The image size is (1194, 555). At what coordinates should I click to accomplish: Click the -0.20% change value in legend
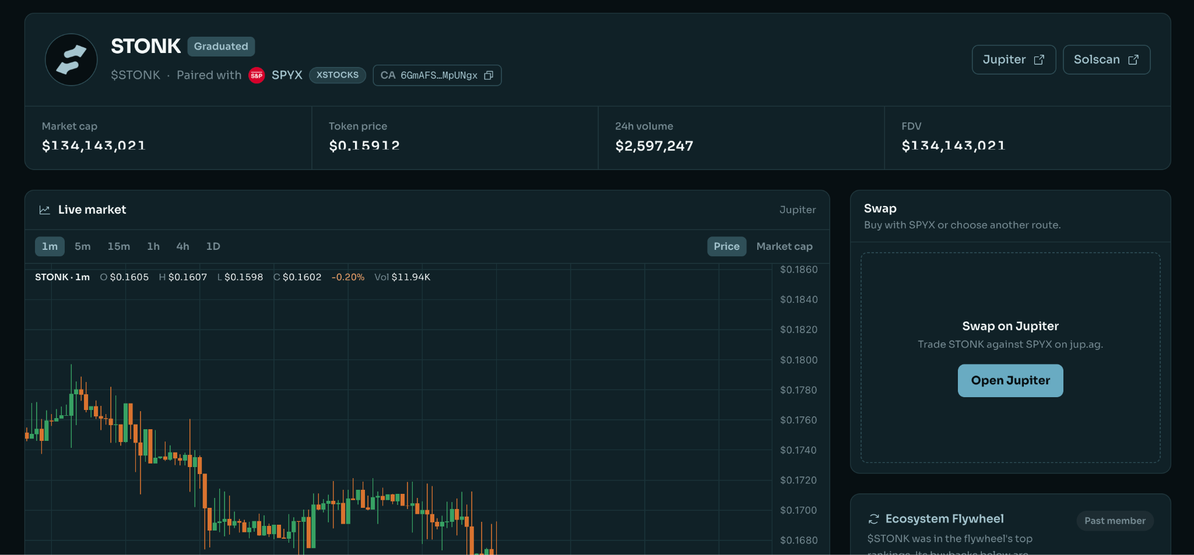click(348, 277)
